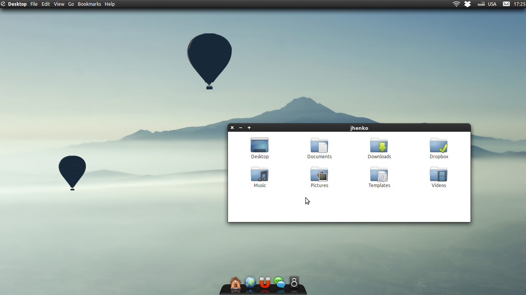The image size is (526, 295).
Task: Select the Videos folder
Action: click(x=439, y=175)
